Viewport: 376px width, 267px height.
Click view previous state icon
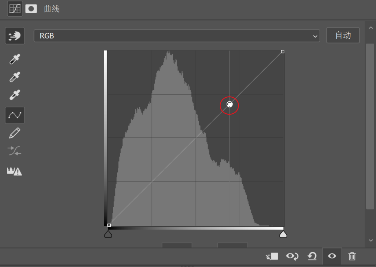[x=292, y=257]
